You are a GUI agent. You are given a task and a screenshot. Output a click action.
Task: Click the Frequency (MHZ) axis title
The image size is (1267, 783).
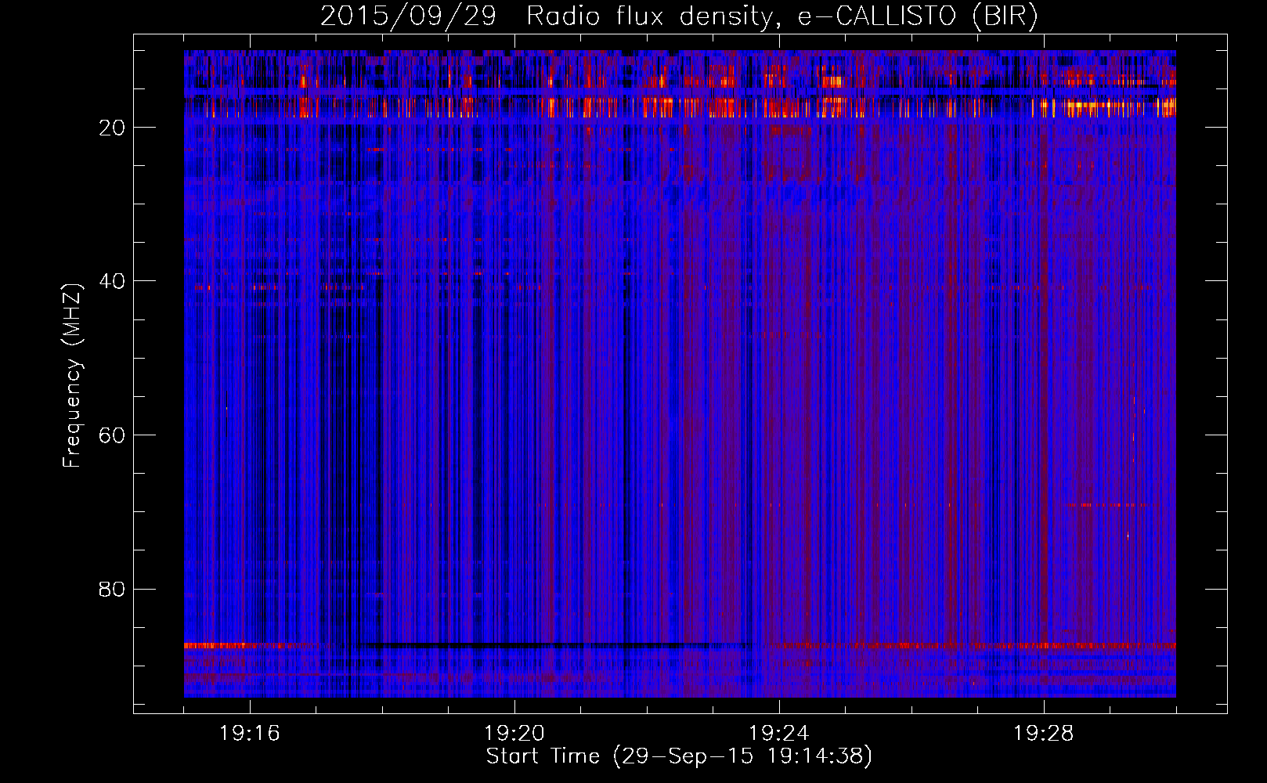pyautogui.click(x=72, y=375)
